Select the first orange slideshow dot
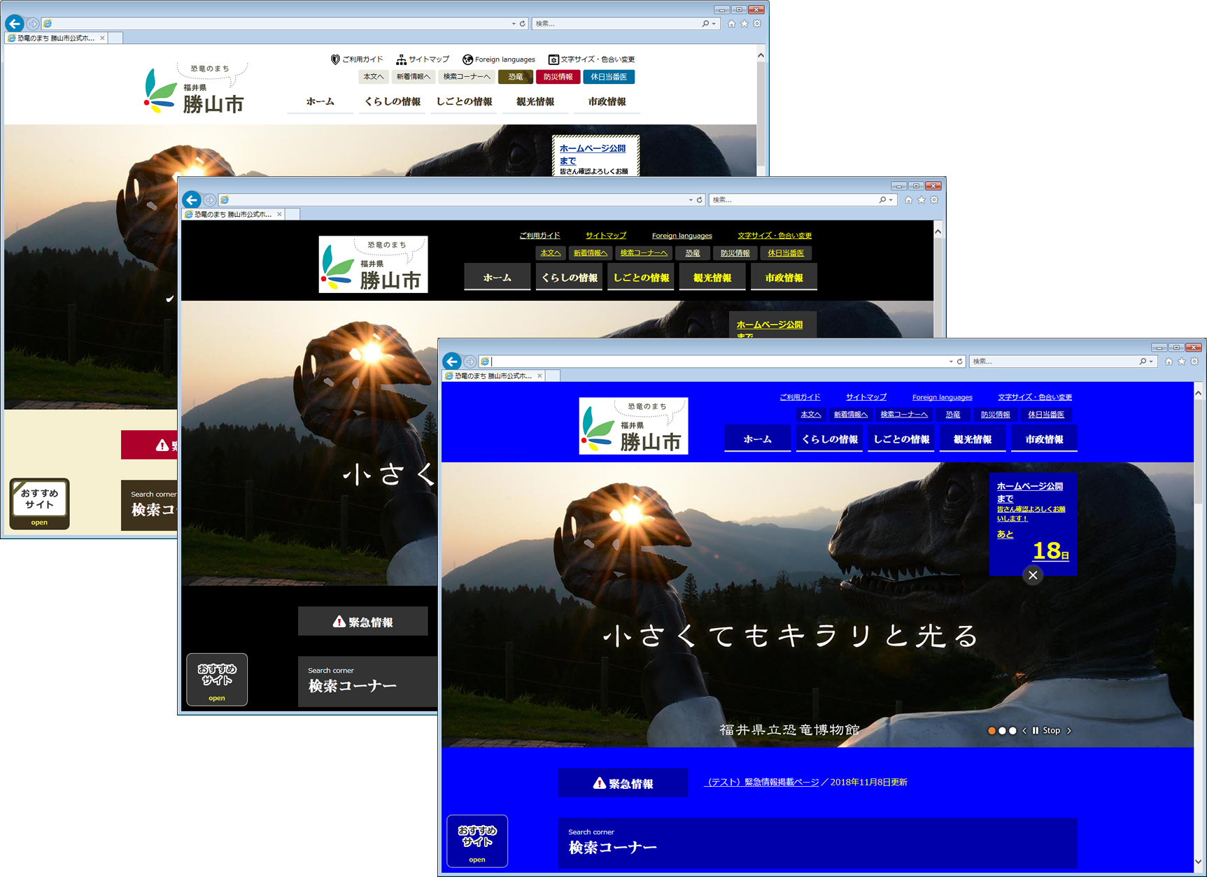Viewport: 1207px width, 877px height. (991, 731)
